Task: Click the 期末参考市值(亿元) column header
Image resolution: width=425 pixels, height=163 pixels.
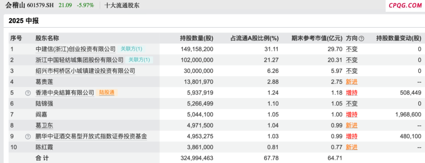Action: click(x=317, y=38)
